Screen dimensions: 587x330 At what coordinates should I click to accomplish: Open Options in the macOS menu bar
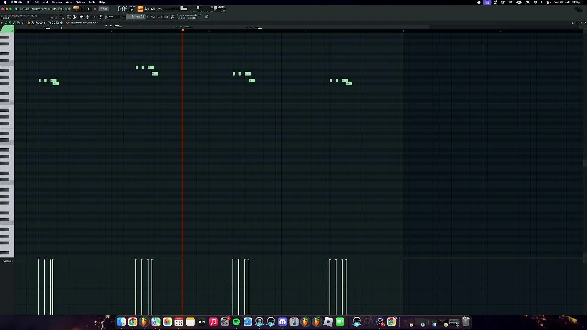pos(80,2)
